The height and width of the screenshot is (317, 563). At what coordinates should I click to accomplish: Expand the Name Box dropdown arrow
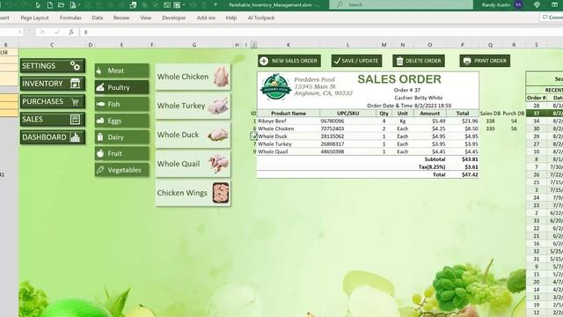(x=19, y=32)
